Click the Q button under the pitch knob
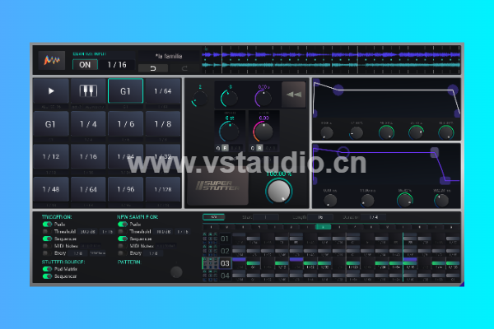This screenshot has height=329, width=494. (x=218, y=148)
